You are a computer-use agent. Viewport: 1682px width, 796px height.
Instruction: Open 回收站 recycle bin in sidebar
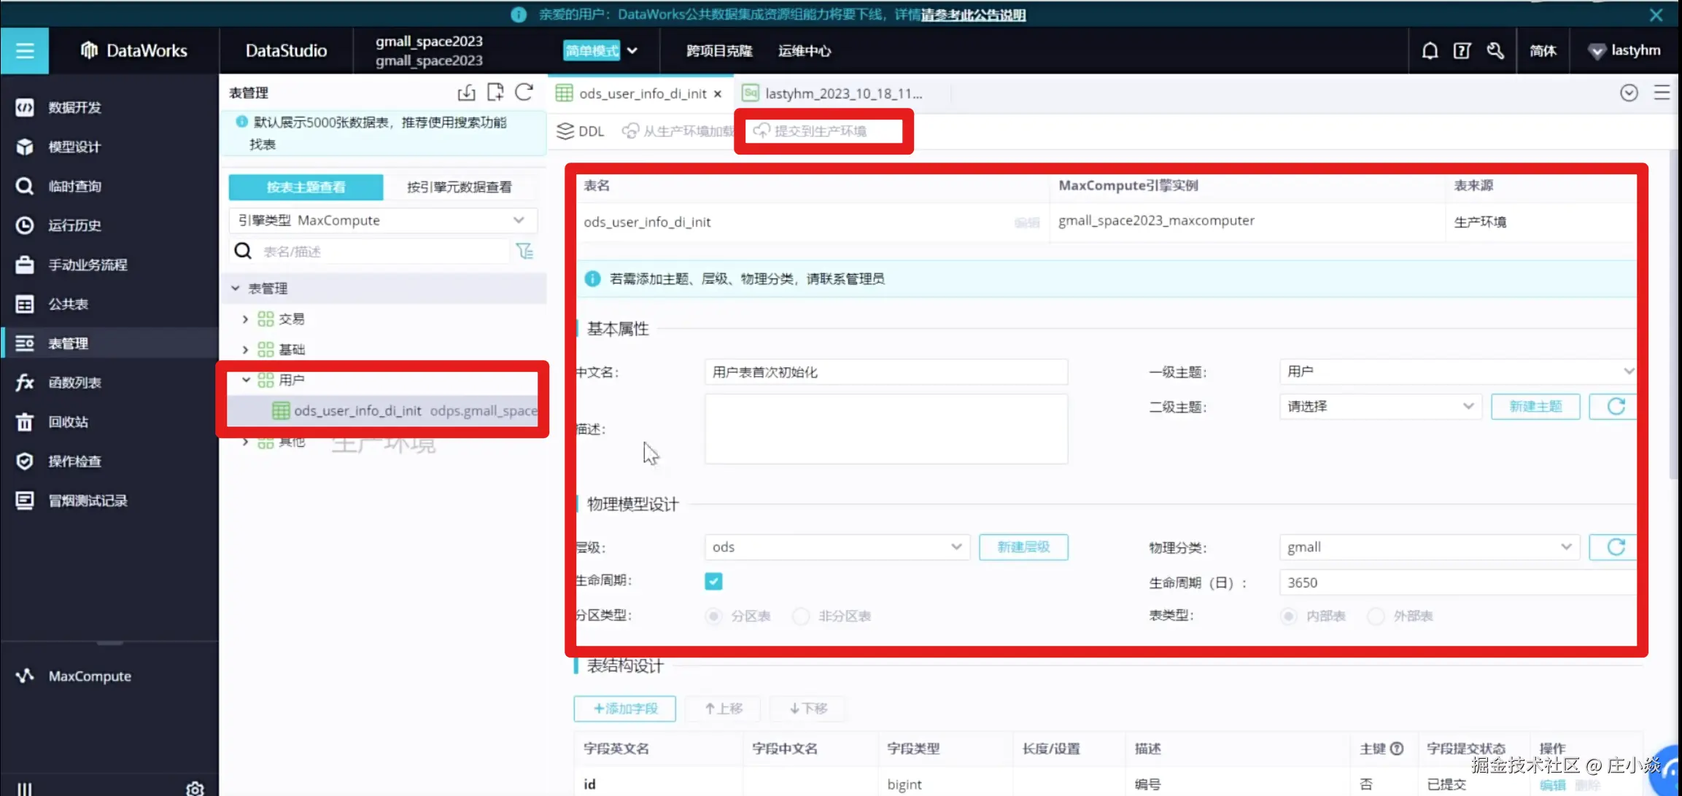click(x=68, y=422)
